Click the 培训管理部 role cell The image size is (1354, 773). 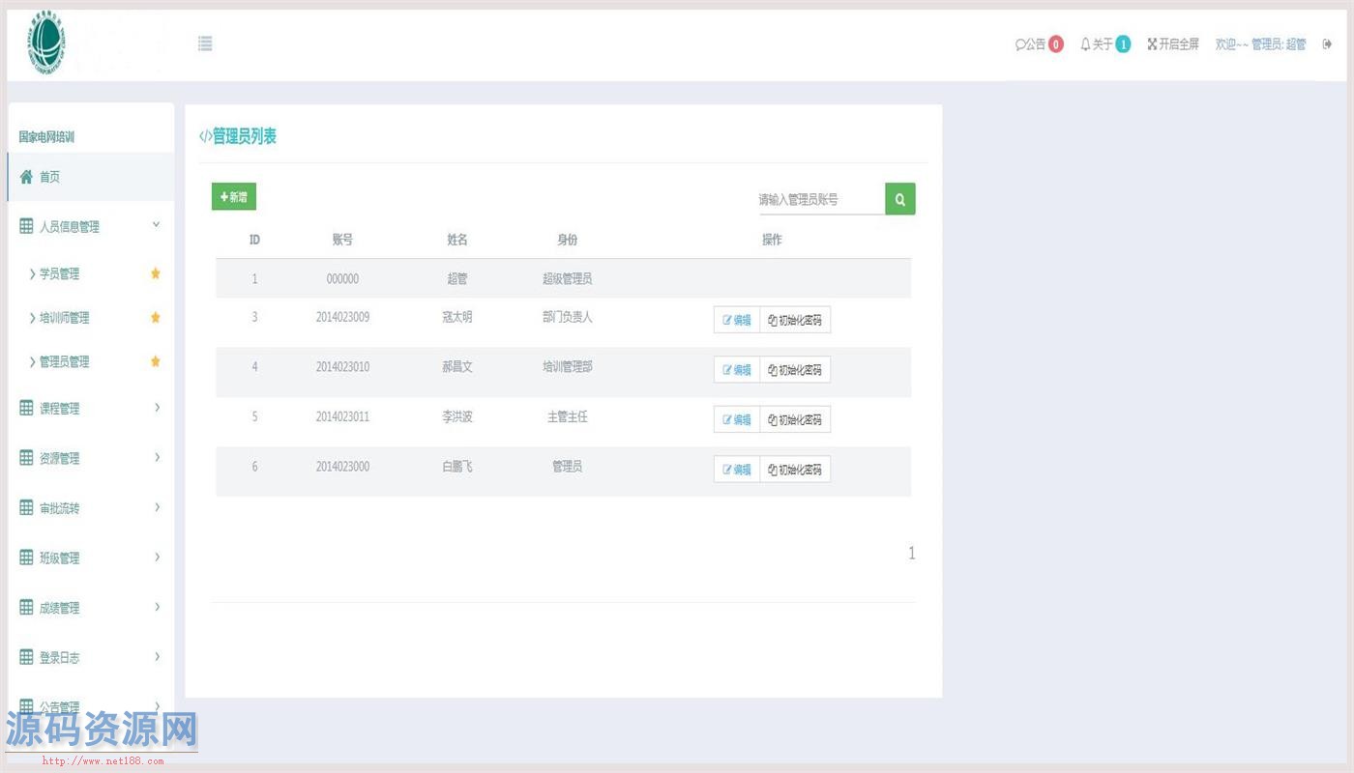[568, 367]
